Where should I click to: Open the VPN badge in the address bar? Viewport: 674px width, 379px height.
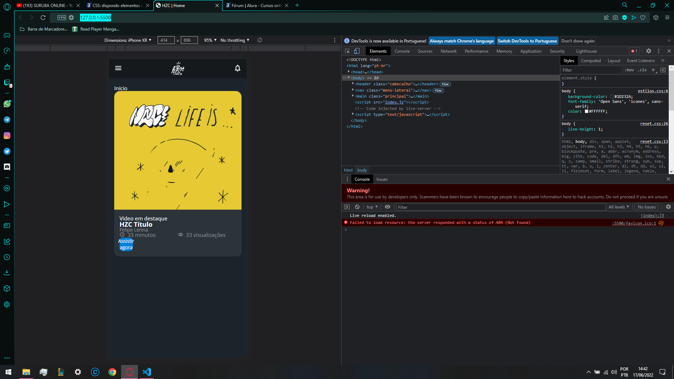point(62,18)
